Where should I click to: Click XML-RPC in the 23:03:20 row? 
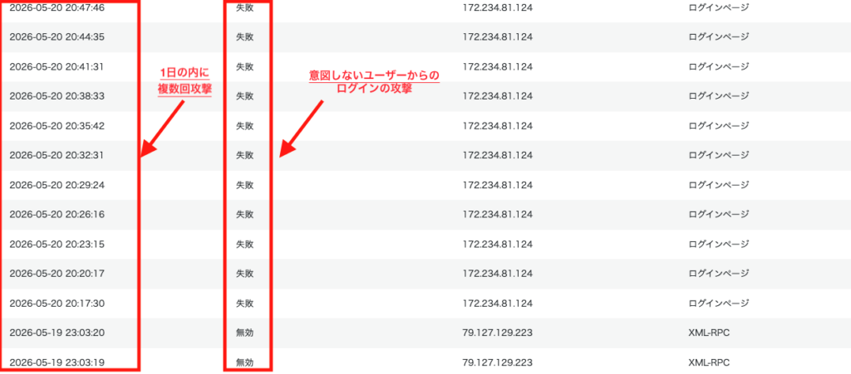pyautogui.click(x=709, y=333)
